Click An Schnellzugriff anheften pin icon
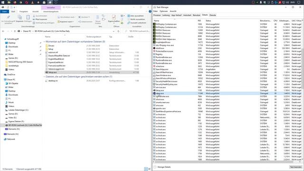Screen dimensions: 304x171 tap(8, 18)
